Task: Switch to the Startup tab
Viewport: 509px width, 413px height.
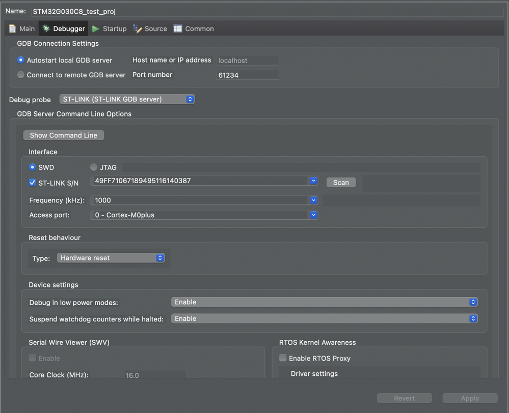Action: click(x=114, y=29)
